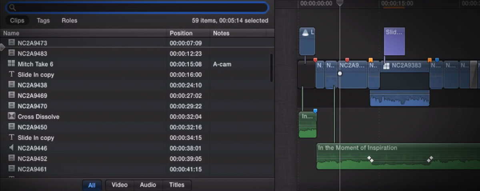This screenshot has height=191, width=480.
Task: Click the film icon beside NC2A9470
Action: [12, 106]
